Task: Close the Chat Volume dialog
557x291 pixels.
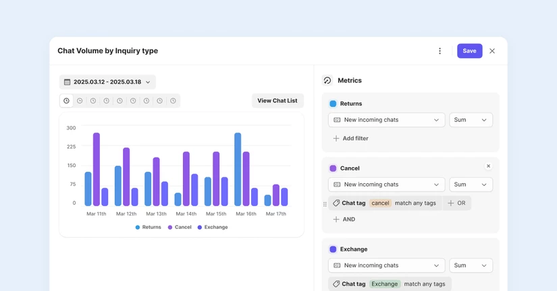Action: [x=492, y=51]
